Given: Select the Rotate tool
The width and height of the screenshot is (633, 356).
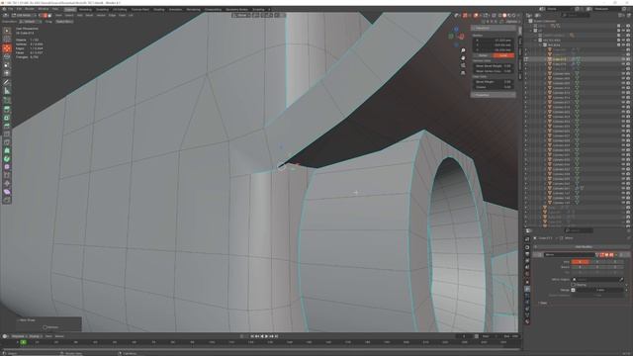Looking at the screenshot, I should coord(7,57).
